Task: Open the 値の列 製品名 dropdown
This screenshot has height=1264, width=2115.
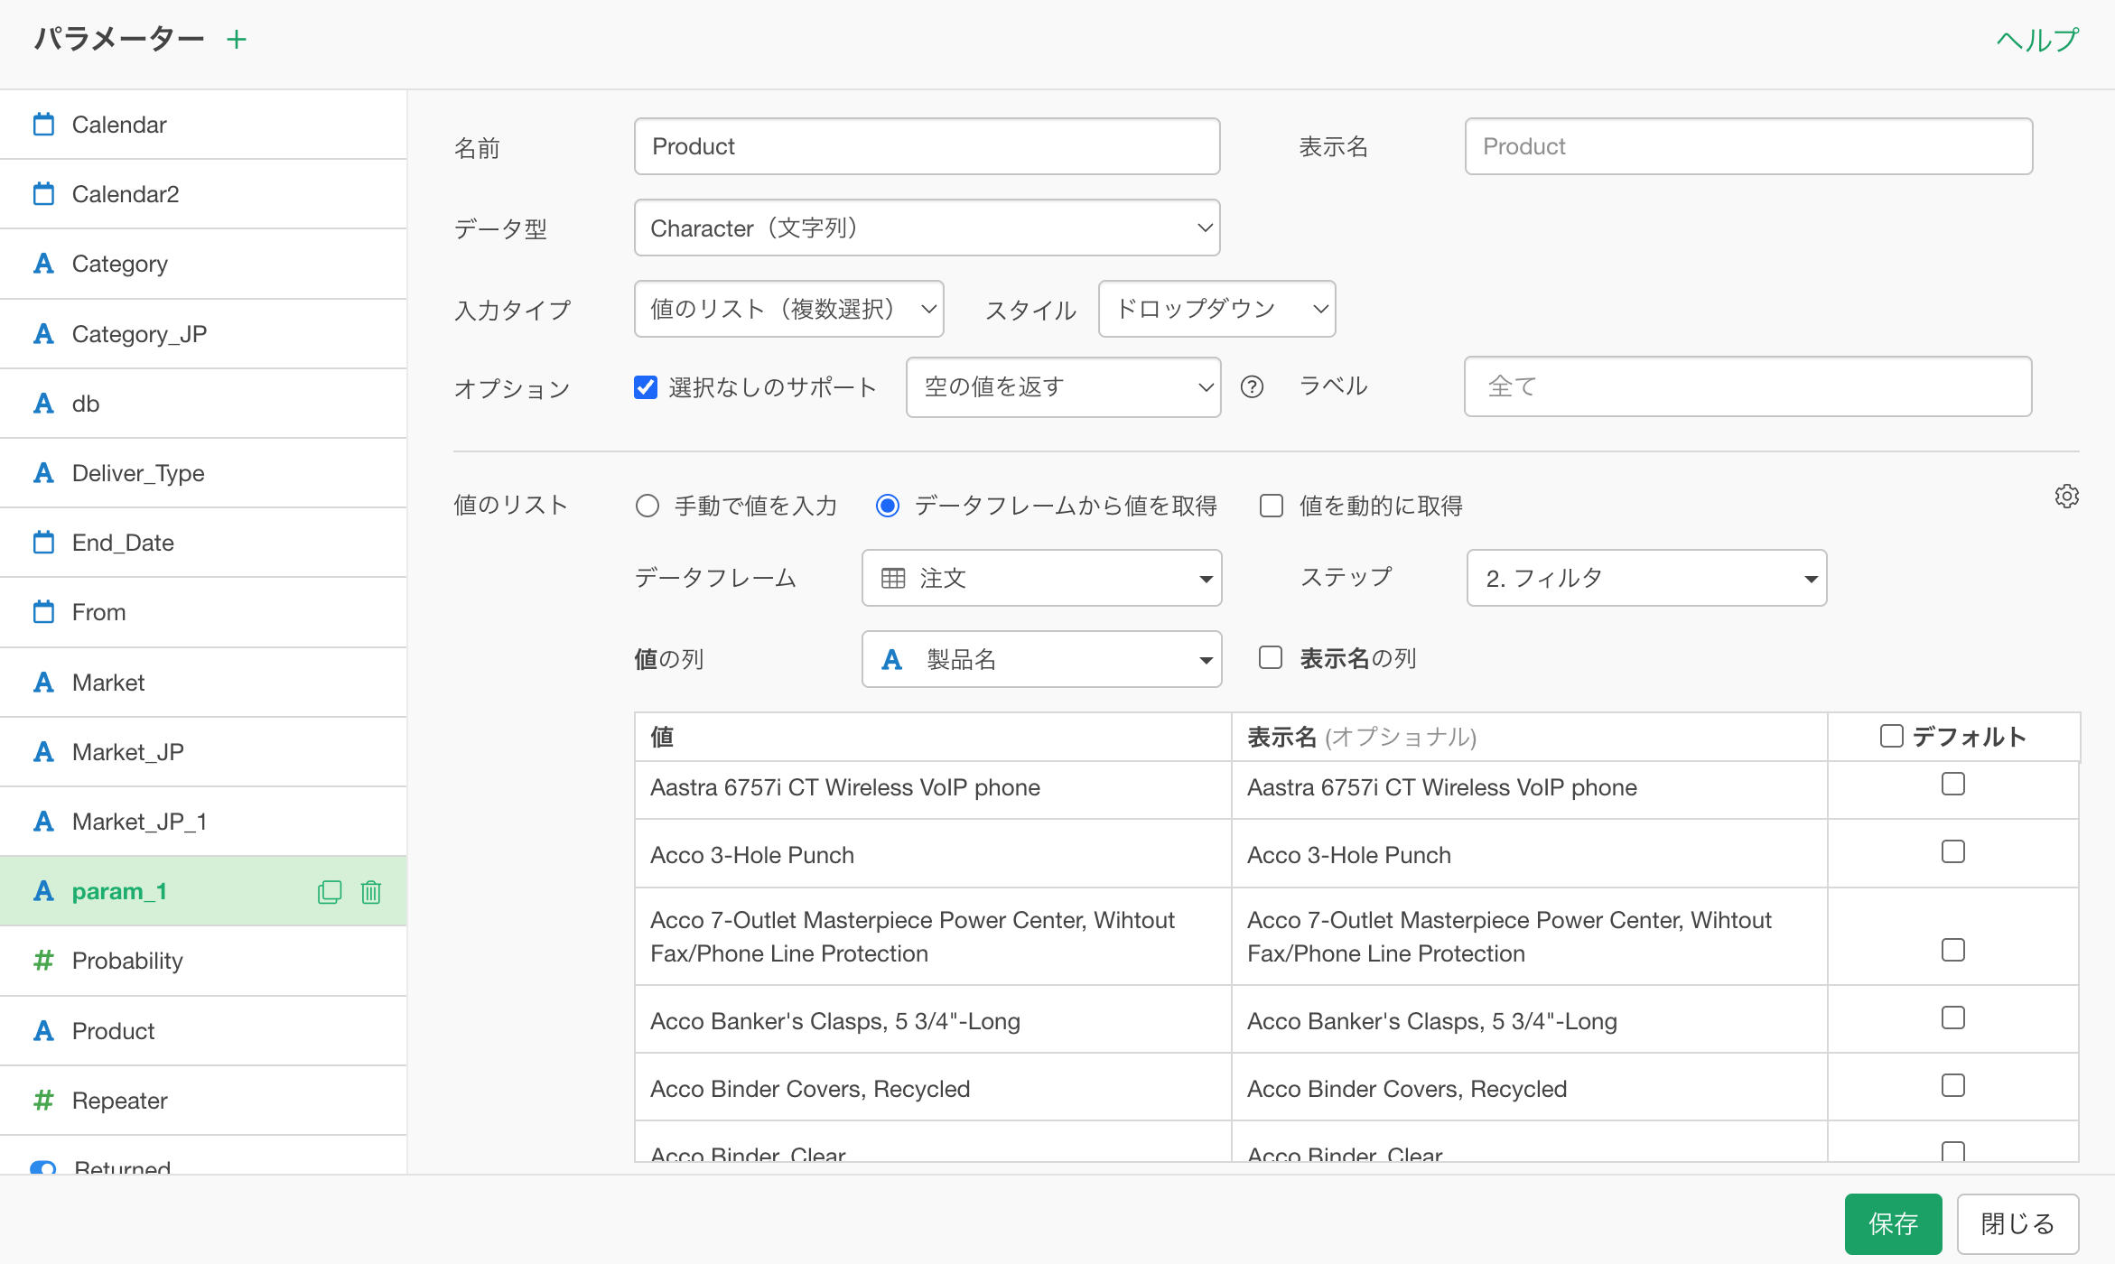Action: (1042, 659)
